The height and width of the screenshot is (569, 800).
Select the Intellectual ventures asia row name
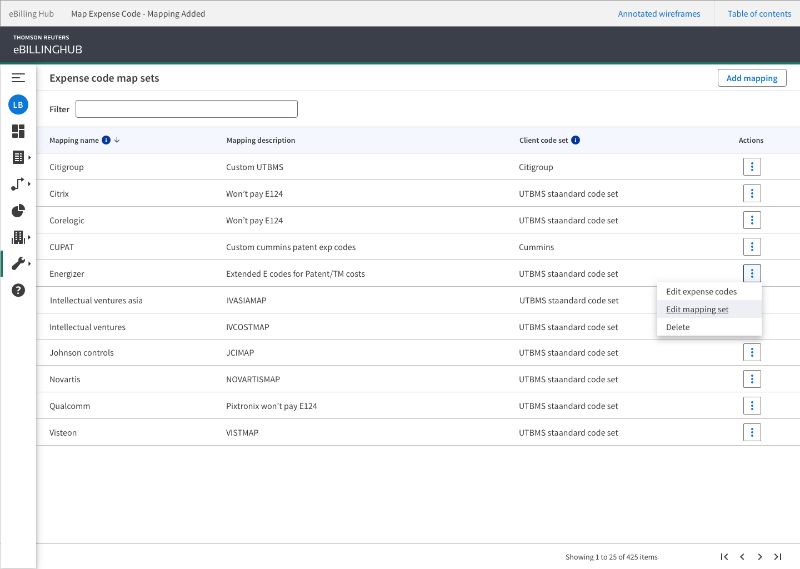tap(96, 300)
